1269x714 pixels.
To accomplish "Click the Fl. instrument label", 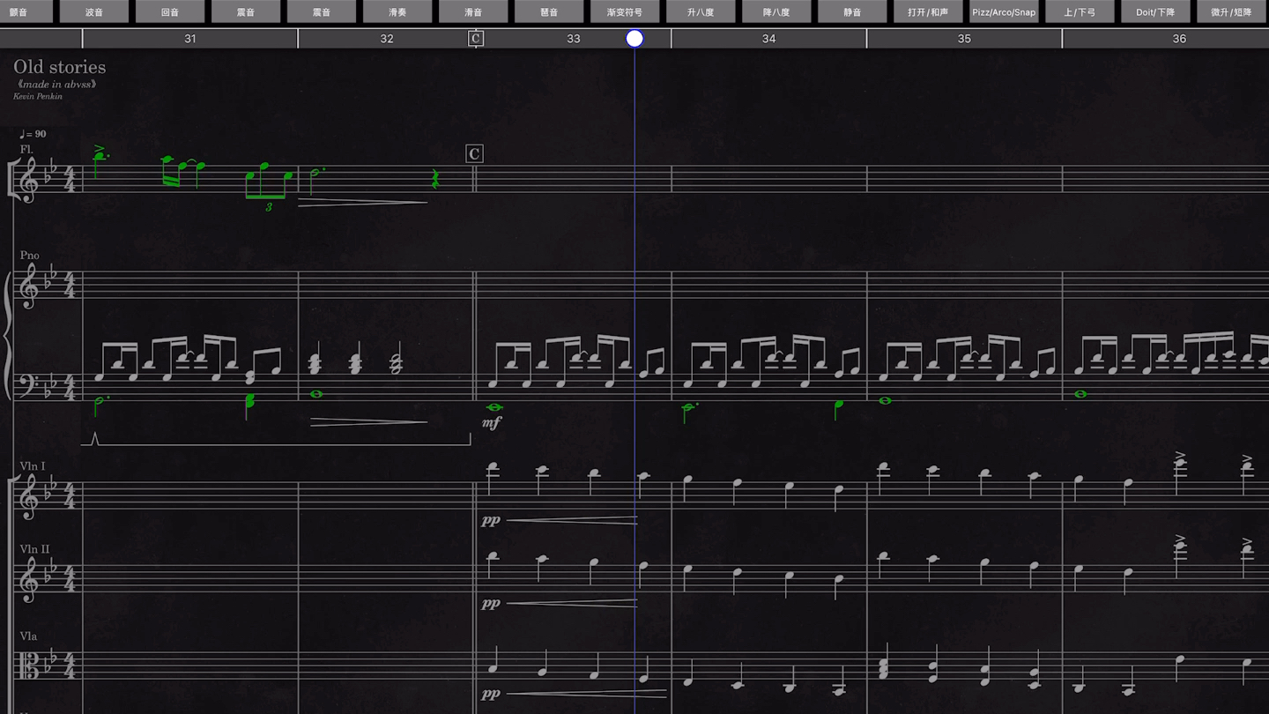I will pos(26,150).
